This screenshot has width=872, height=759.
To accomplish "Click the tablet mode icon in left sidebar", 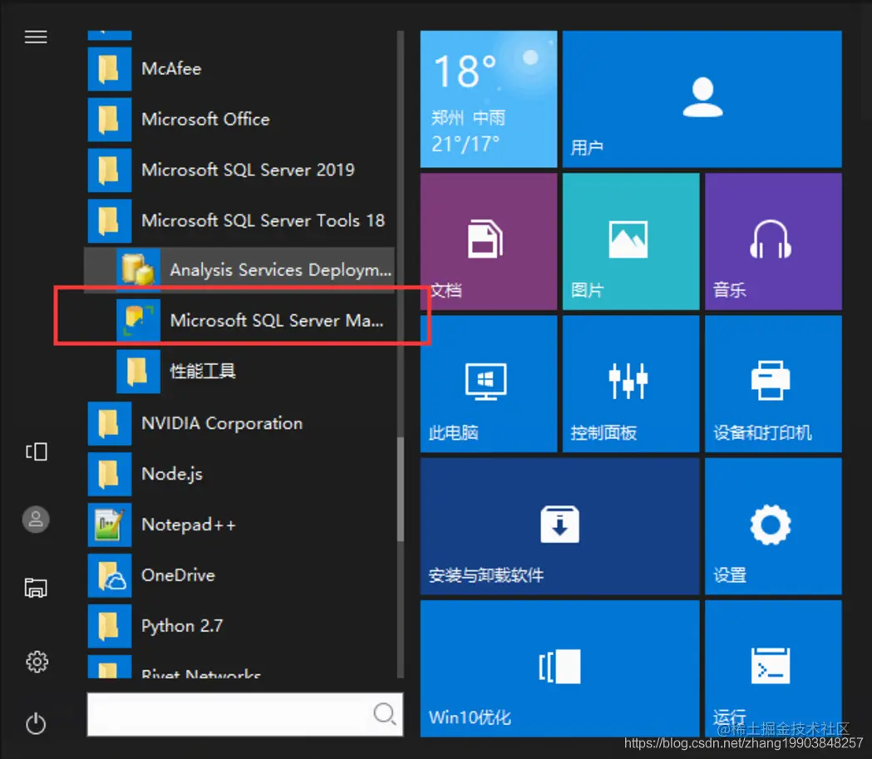I will point(36,451).
